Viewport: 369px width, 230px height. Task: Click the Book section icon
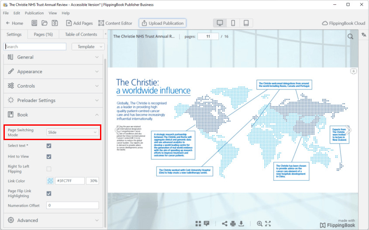tap(10, 114)
